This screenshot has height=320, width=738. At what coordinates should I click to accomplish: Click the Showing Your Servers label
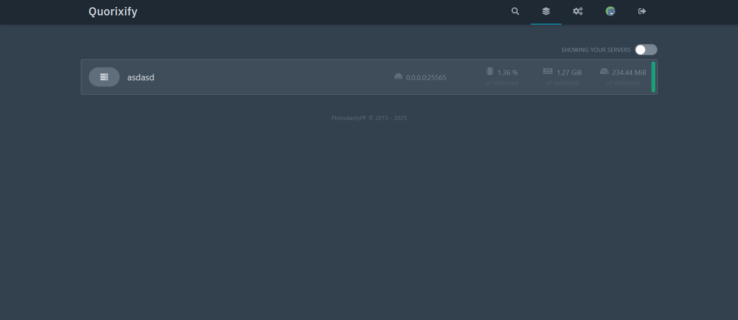tap(596, 50)
